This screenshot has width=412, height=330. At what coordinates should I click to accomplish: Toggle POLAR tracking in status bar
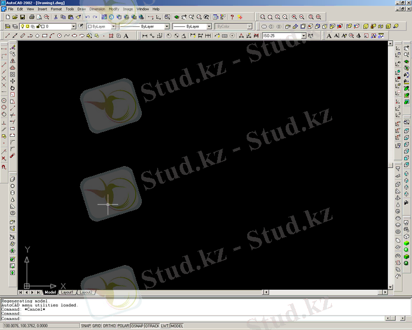pos(123,326)
